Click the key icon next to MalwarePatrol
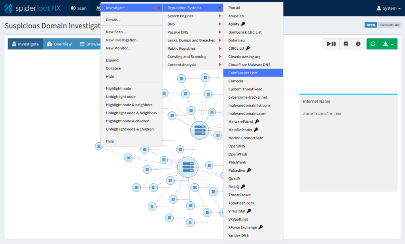Viewport: 405px width, 244px height. tap(256, 121)
